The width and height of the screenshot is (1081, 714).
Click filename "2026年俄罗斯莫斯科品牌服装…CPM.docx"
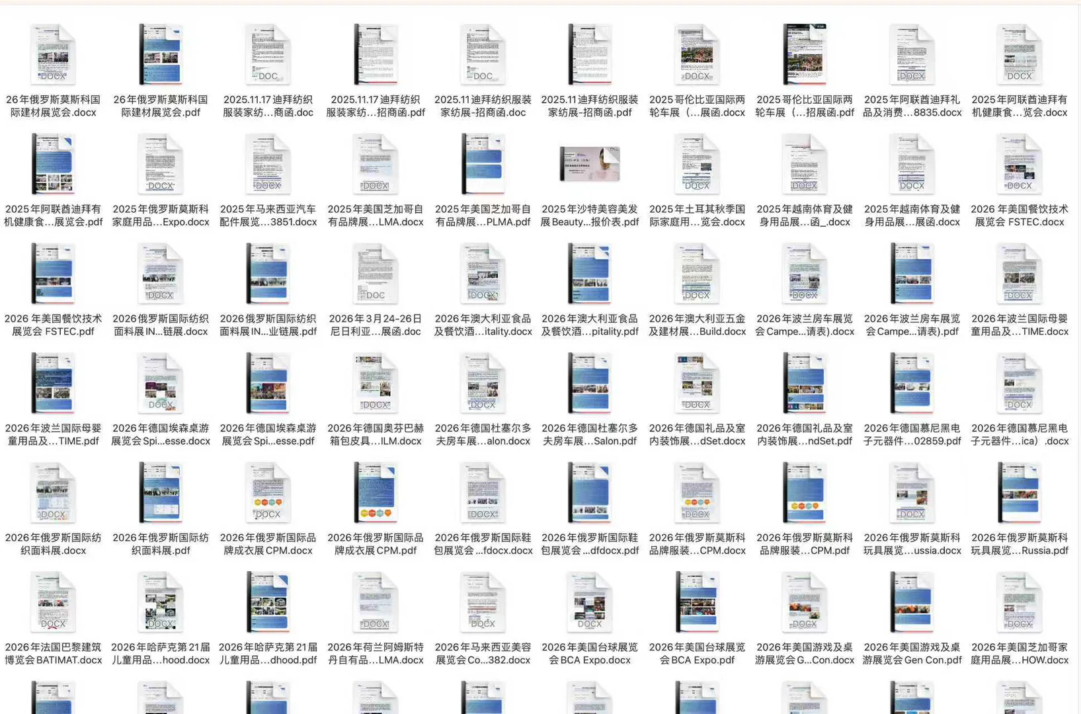[x=697, y=544]
